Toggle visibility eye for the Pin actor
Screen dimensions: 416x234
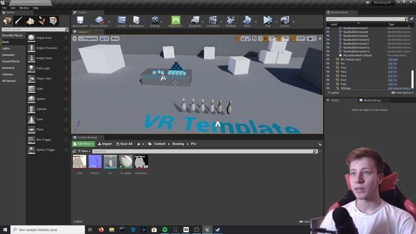328,64
